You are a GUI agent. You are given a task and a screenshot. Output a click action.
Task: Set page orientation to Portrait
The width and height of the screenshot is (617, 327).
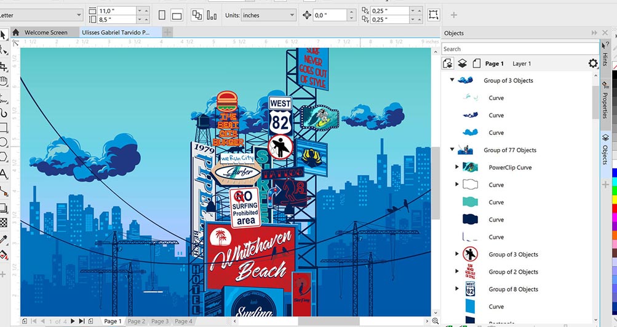coord(162,15)
